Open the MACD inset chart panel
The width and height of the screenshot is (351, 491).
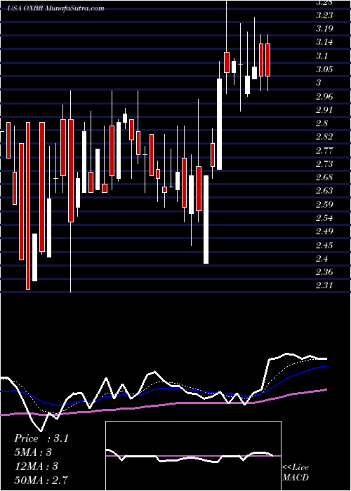(x=193, y=456)
